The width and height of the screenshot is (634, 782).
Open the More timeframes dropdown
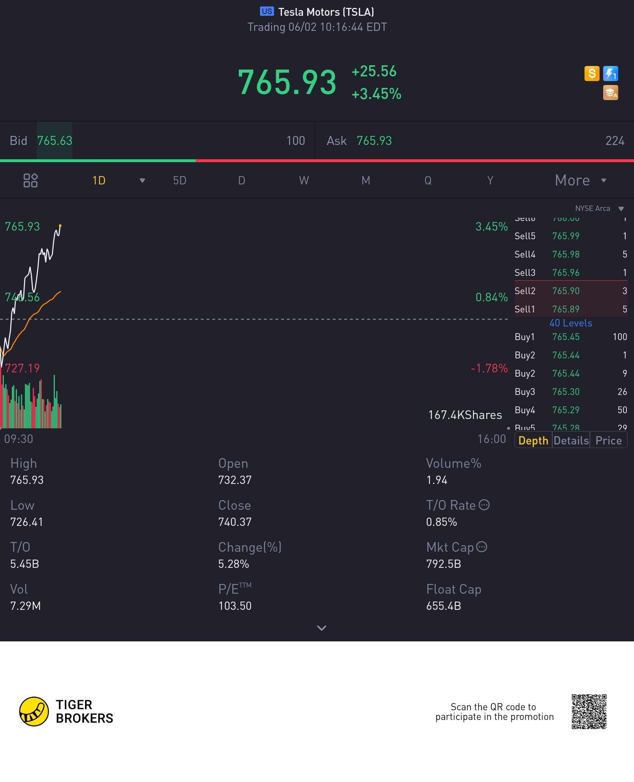pos(580,180)
